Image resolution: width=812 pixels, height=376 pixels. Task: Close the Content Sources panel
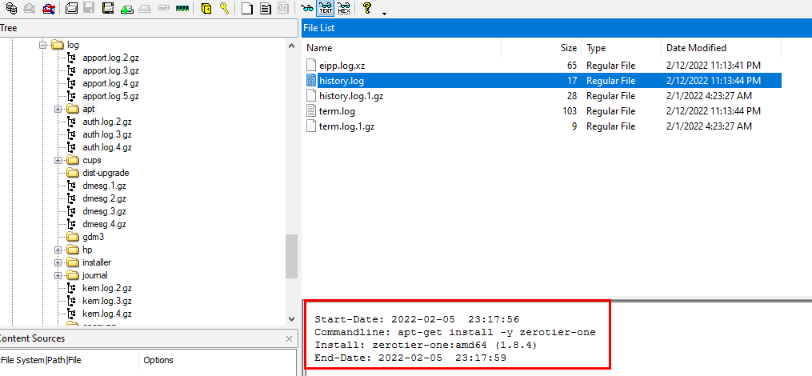pyautogui.click(x=289, y=338)
